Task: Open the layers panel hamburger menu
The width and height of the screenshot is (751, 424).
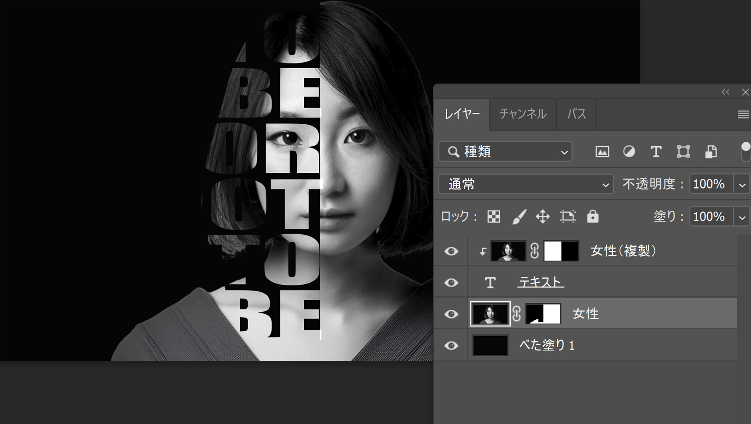Action: [743, 115]
